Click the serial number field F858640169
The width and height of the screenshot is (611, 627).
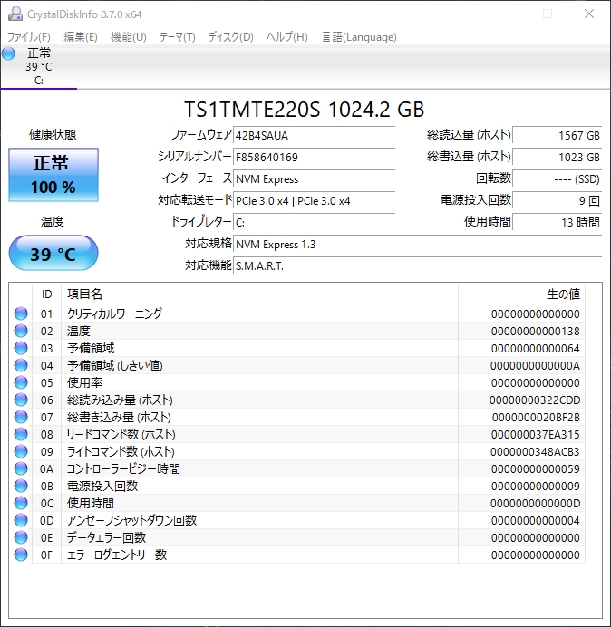pos(314,157)
